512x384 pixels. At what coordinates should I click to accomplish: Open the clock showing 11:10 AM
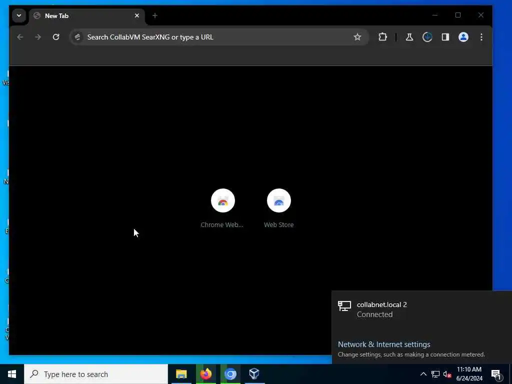click(x=469, y=374)
